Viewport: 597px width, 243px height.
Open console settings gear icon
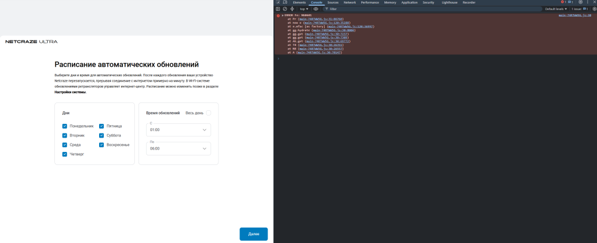[x=595, y=9]
